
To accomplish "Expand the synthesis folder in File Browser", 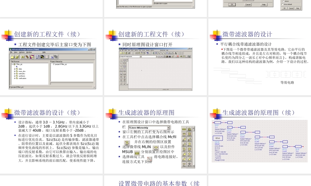I will (x=15, y=76).
